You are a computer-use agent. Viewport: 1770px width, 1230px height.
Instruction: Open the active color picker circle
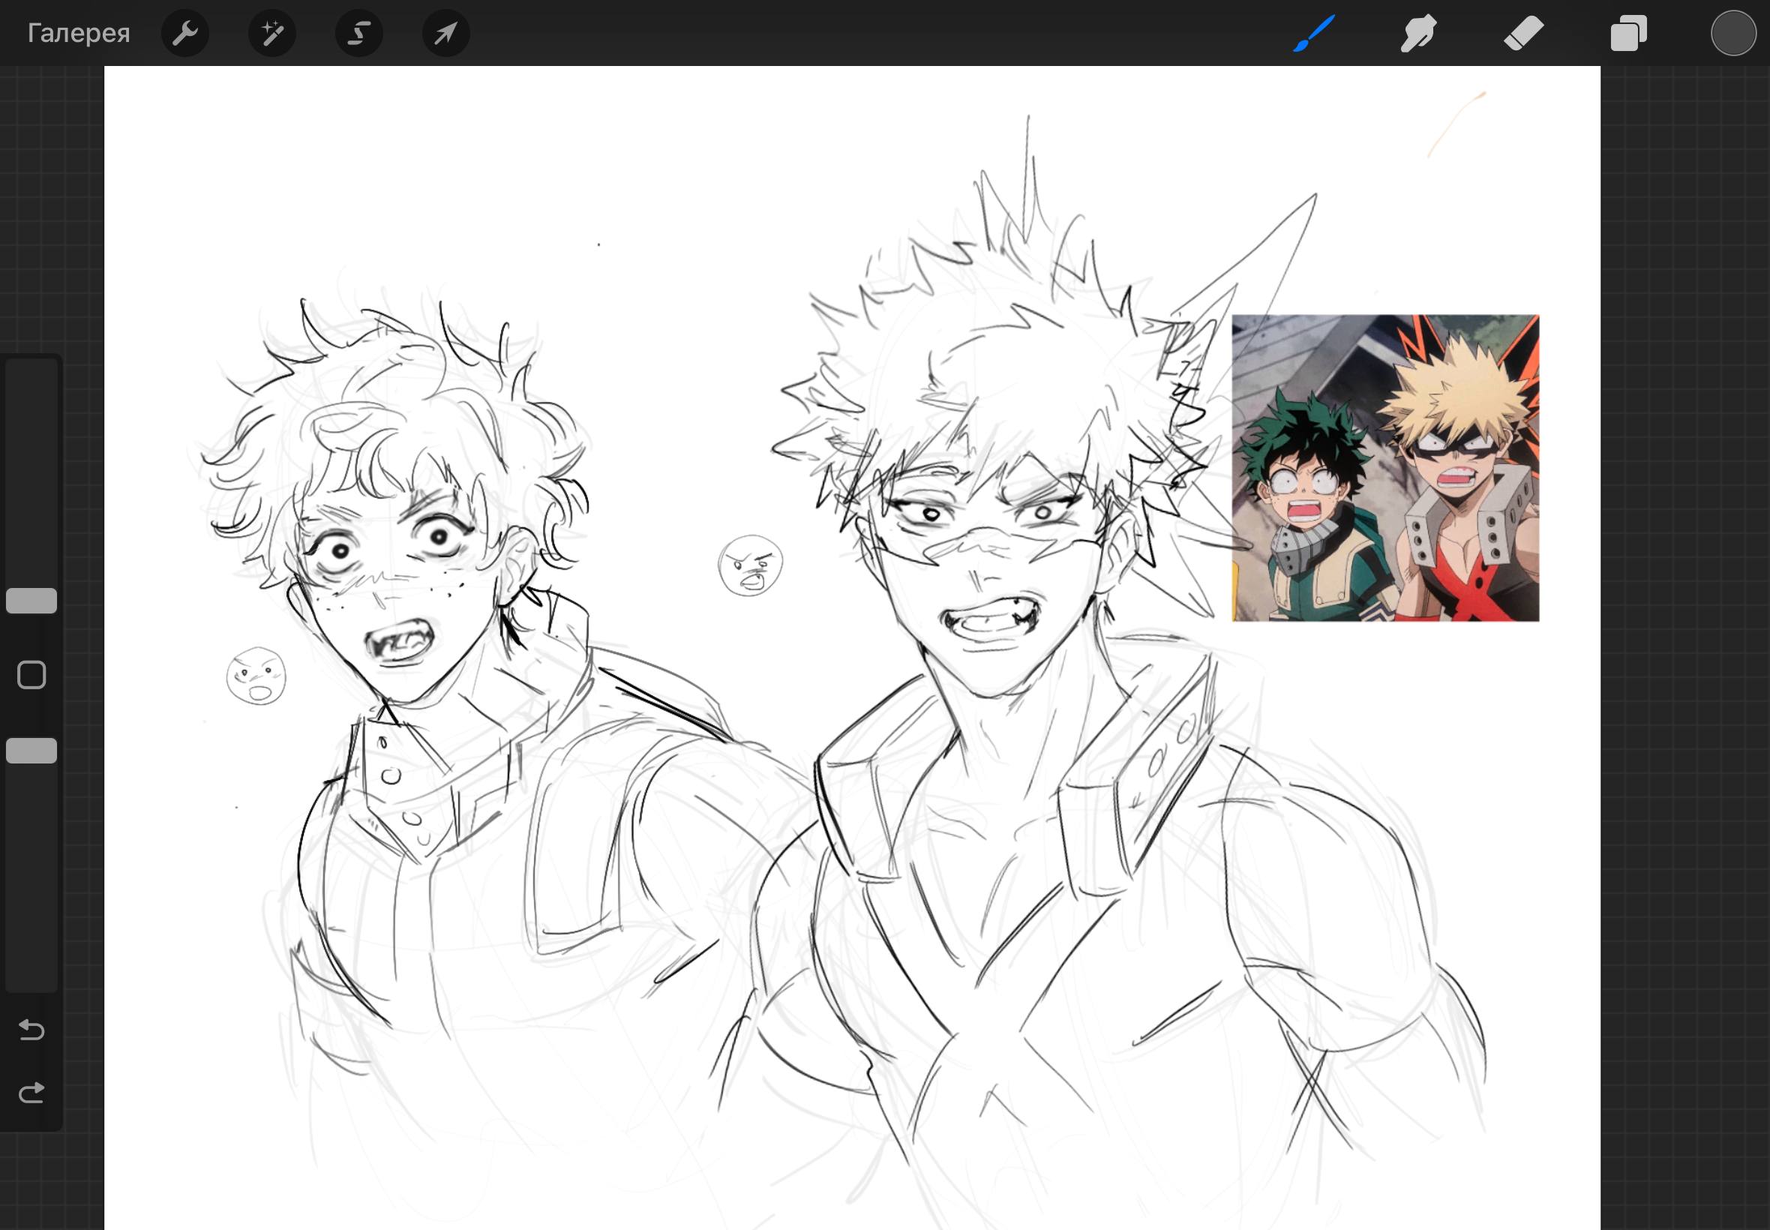coord(1734,33)
